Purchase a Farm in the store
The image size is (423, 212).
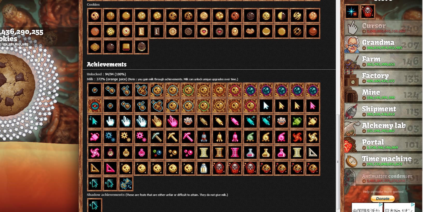click(383, 61)
